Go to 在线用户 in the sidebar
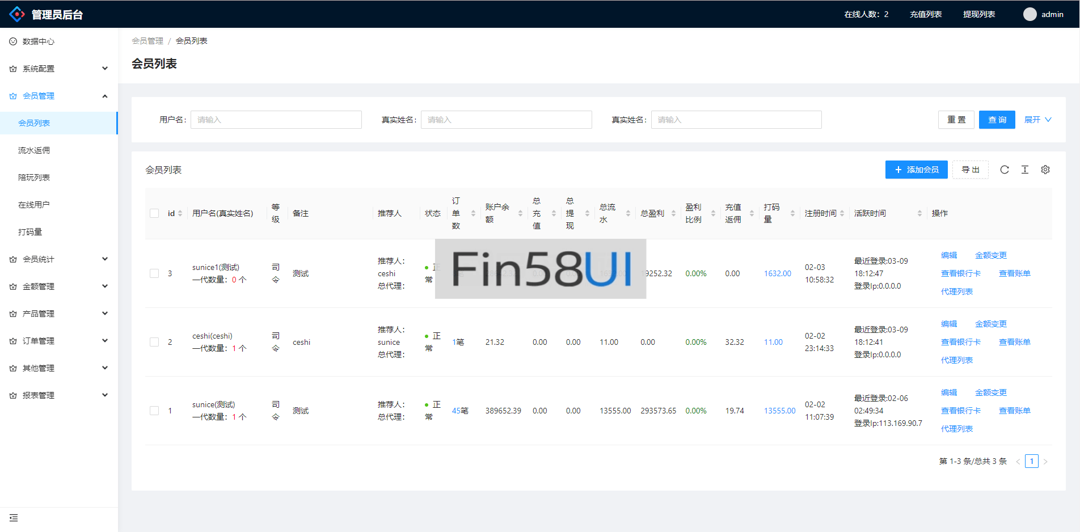This screenshot has width=1080, height=532. [34, 205]
